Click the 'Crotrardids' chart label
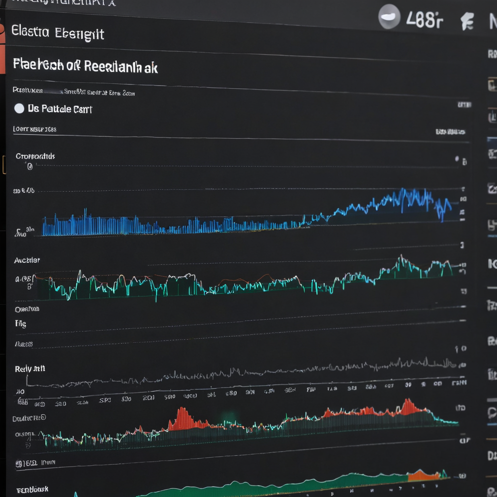 35,156
